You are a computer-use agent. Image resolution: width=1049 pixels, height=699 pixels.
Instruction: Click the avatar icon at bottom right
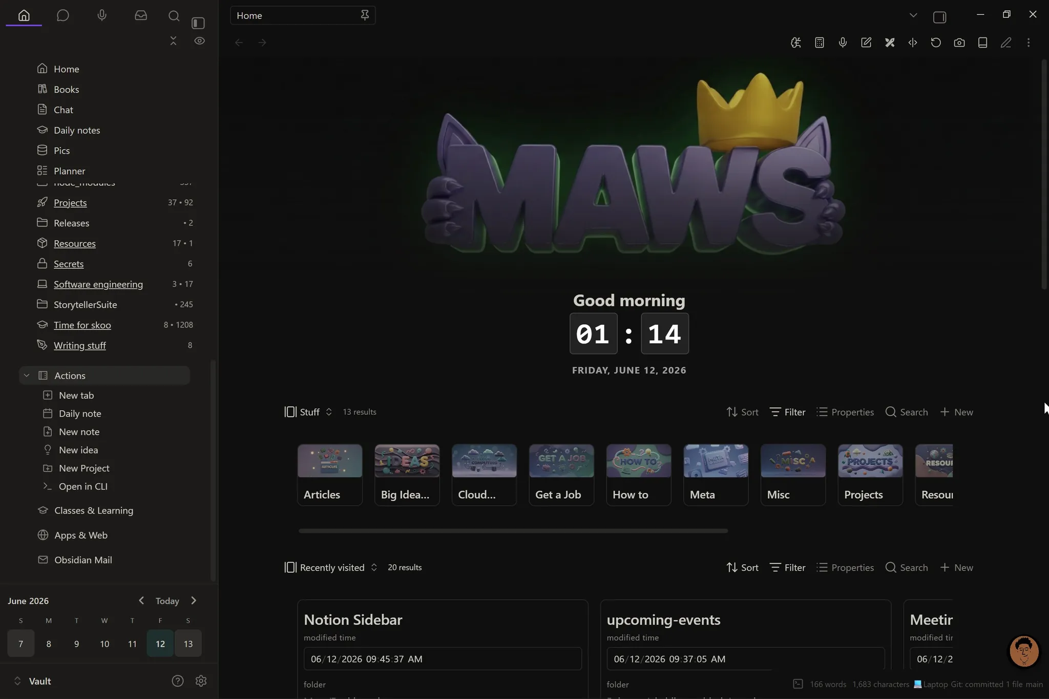click(1024, 651)
